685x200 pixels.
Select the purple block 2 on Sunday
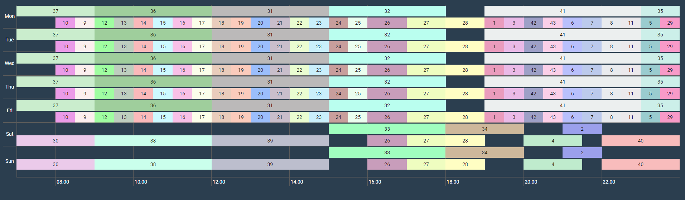click(582, 152)
